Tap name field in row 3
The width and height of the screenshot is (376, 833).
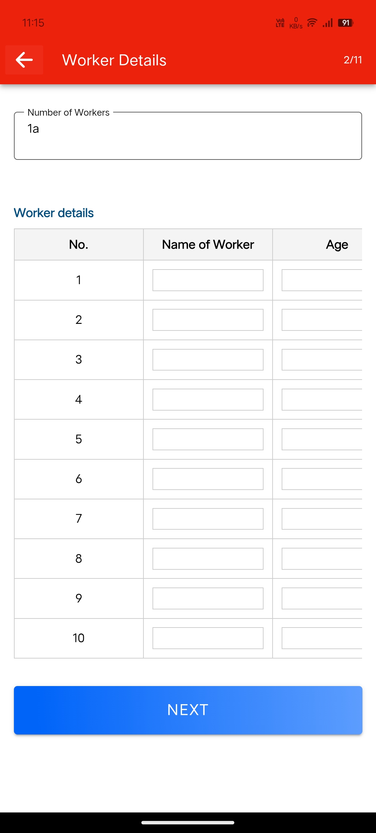pos(208,360)
